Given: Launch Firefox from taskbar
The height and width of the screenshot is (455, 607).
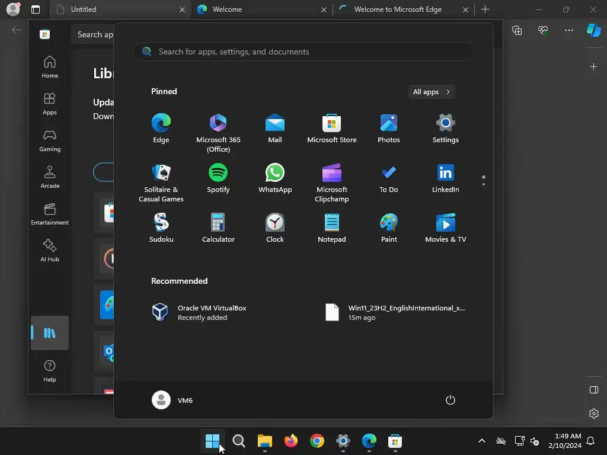Looking at the screenshot, I should click(x=290, y=441).
